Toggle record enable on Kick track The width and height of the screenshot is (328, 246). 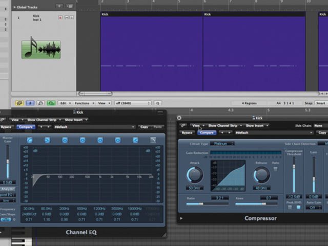pos(60,18)
